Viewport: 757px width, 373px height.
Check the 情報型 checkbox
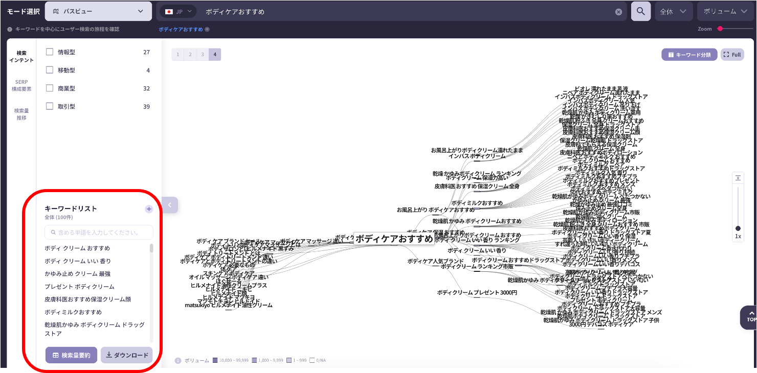50,52
